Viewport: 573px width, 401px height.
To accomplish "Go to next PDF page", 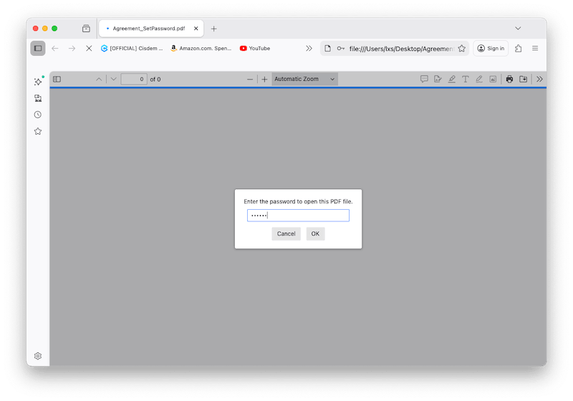I will tap(113, 79).
